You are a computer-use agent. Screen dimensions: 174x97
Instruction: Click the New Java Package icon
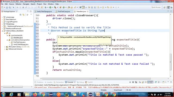pyautogui.click(x=60, y=7)
